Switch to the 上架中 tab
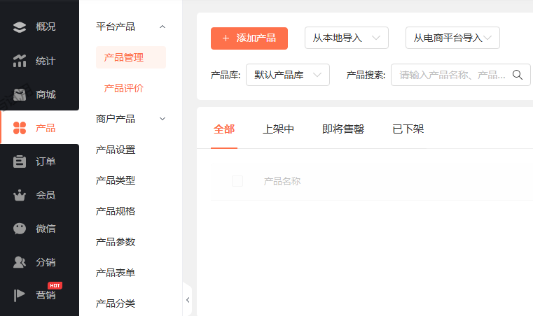533x316 pixels. click(x=278, y=129)
